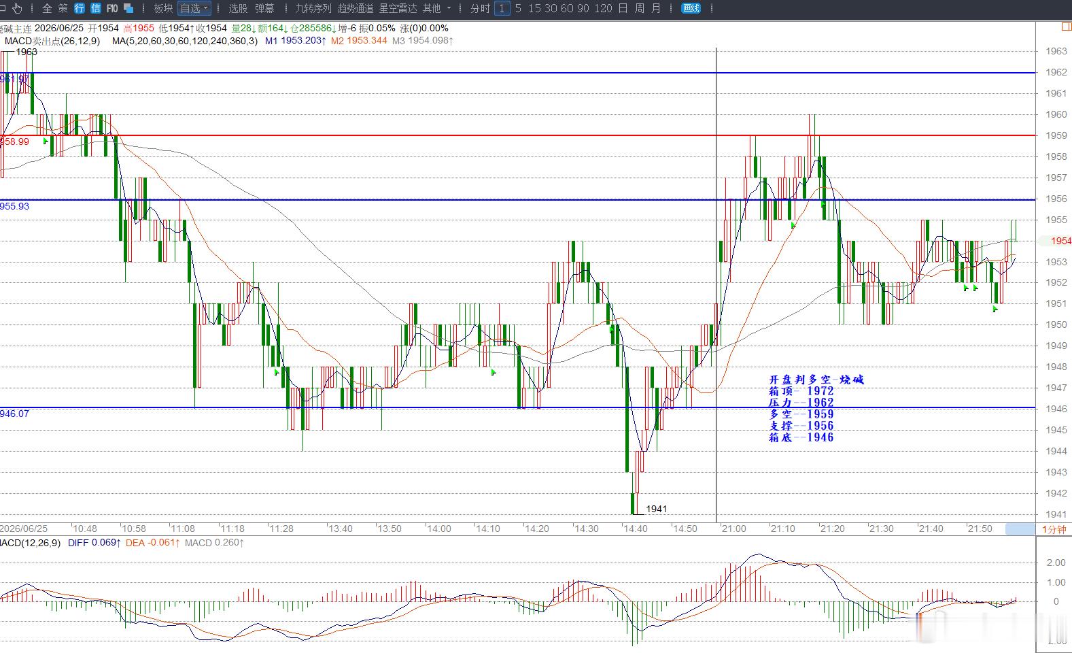Click the 1963 high price marker
The height and width of the screenshot is (653, 1072).
coord(27,52)
